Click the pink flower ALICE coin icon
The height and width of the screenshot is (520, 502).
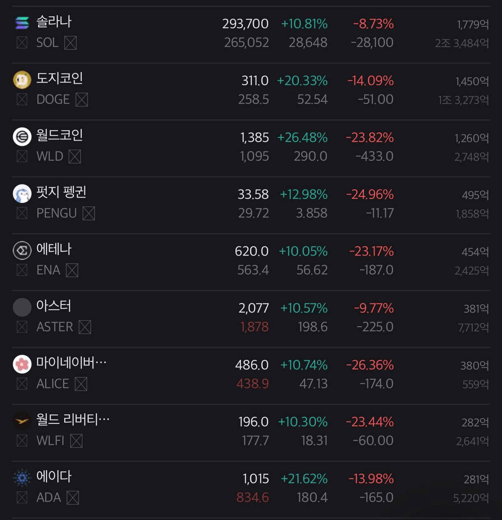(x=22, y=364)
